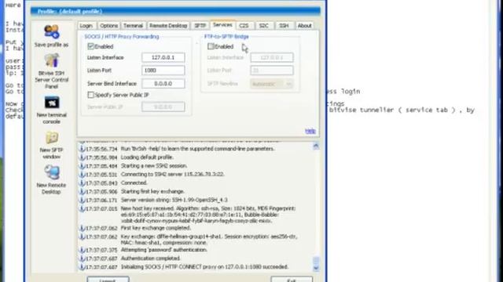Switch to the Options tab
The width and height of the screenshot is (503, 282).
108,26
